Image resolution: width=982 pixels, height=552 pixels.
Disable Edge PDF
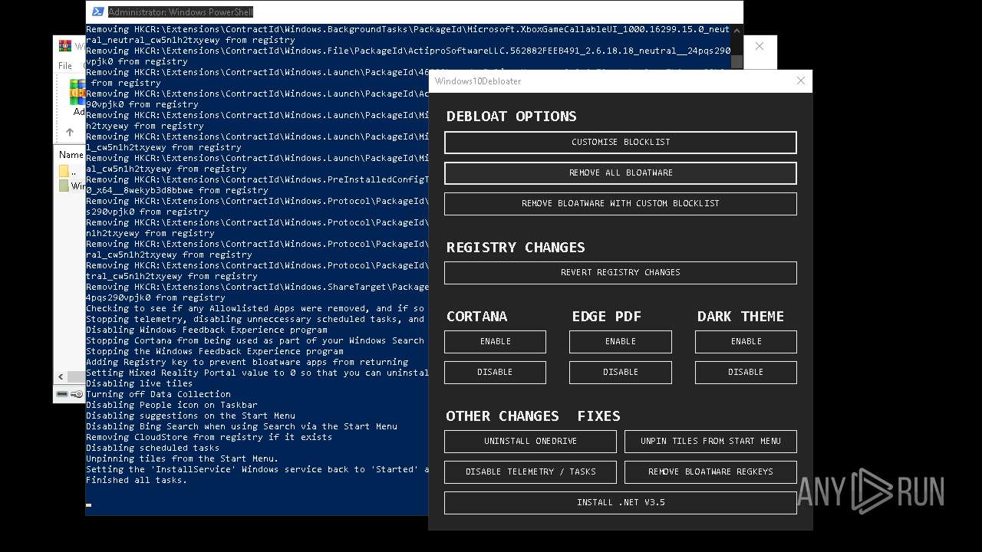[620, 373]
